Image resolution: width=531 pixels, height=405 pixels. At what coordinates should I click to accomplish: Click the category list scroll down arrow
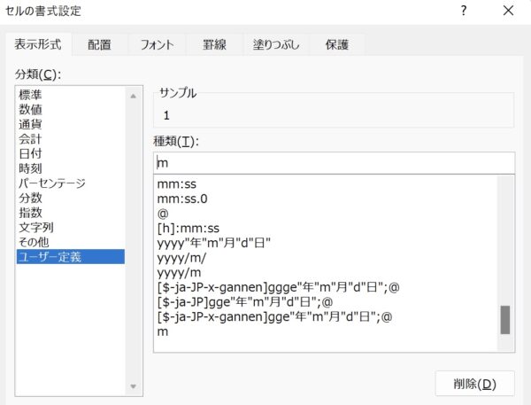click(133, 386)
